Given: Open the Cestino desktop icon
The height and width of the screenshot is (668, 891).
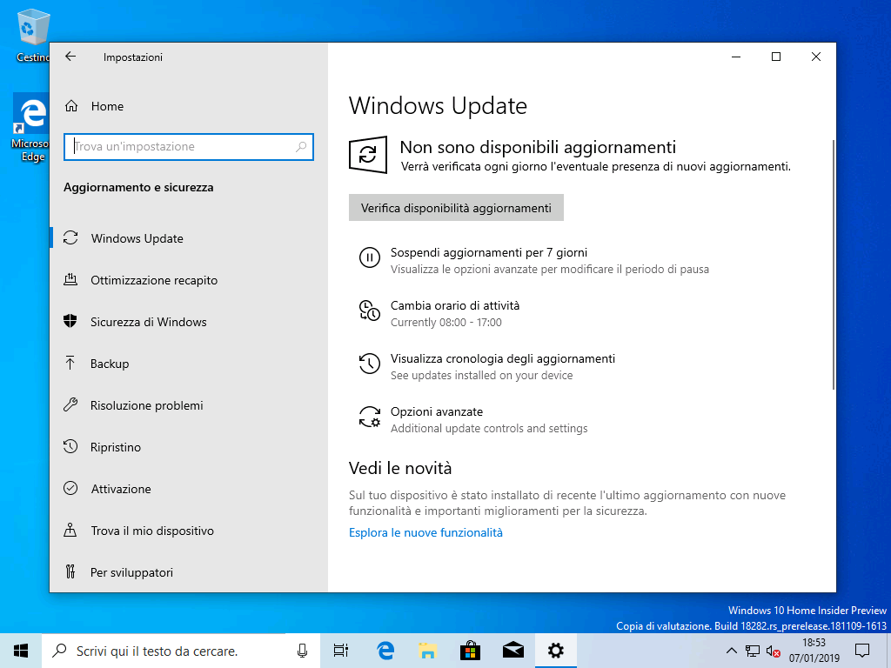Looking at the screenshot, I should [32, 35].
